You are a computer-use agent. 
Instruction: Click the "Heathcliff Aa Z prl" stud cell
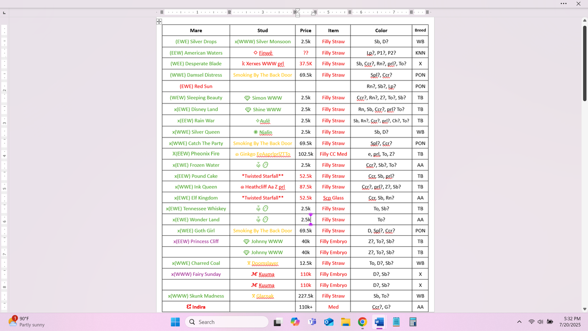pyautogui.click(x=263, y=187)
